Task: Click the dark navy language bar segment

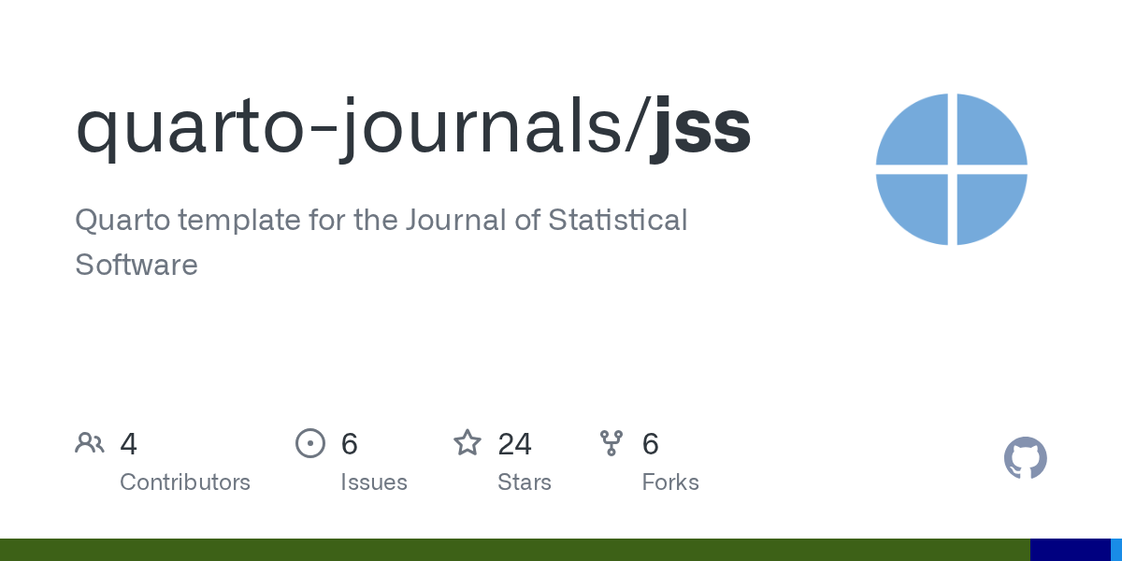Action: [x=1070, y=550]
